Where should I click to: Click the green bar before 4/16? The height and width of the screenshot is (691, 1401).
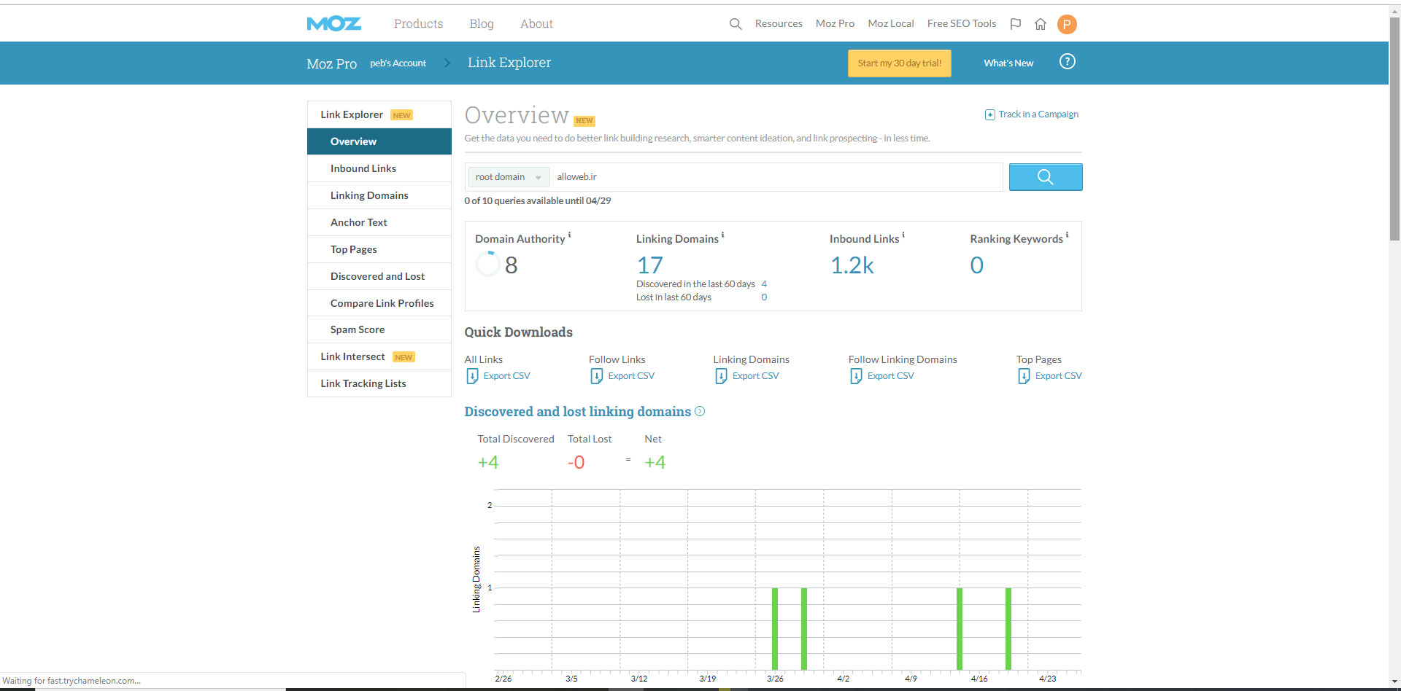point(960,629)
